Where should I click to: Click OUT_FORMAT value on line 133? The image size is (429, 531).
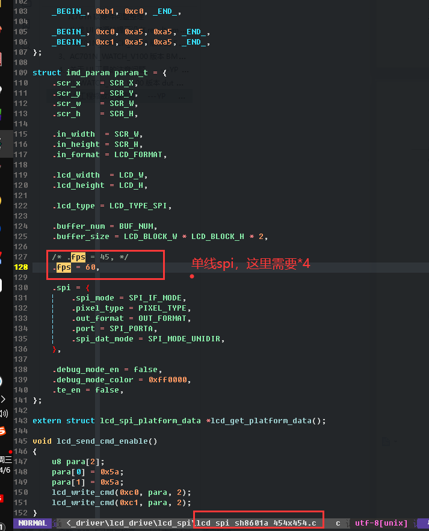click(162, 318)
